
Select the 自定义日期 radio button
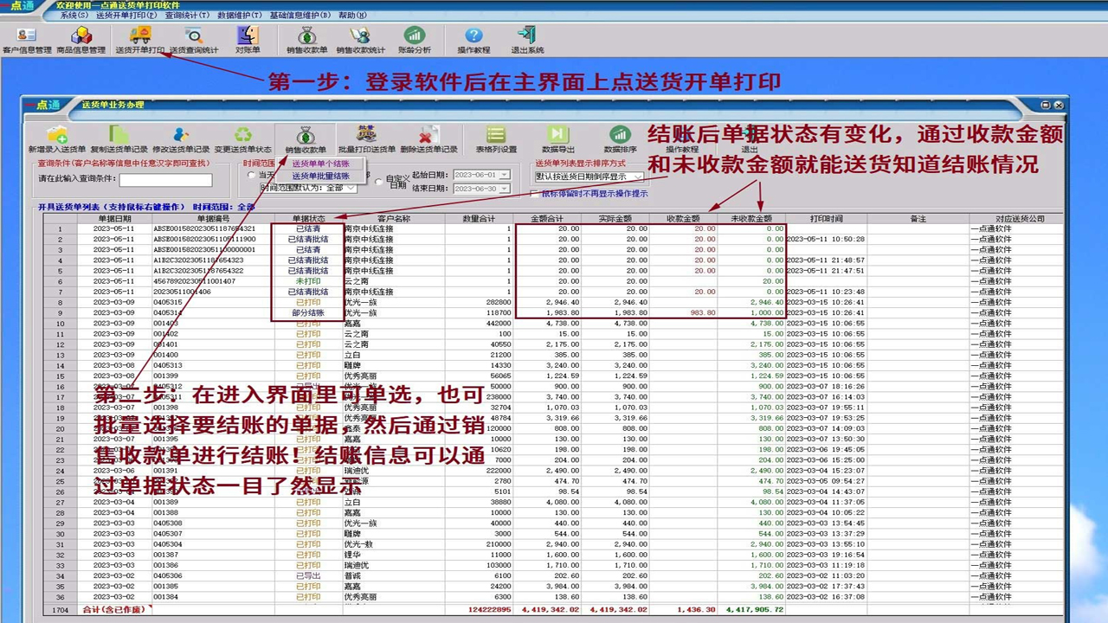[378, 182]
